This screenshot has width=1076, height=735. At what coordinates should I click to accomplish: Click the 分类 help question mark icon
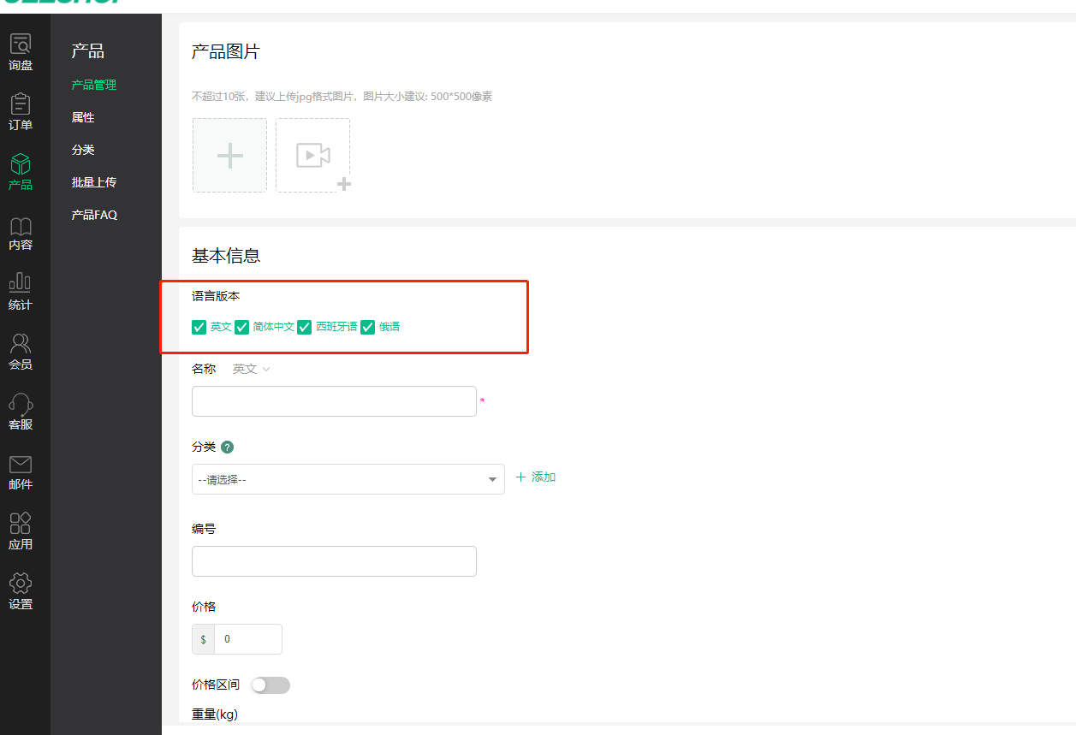tap(227, 448)
